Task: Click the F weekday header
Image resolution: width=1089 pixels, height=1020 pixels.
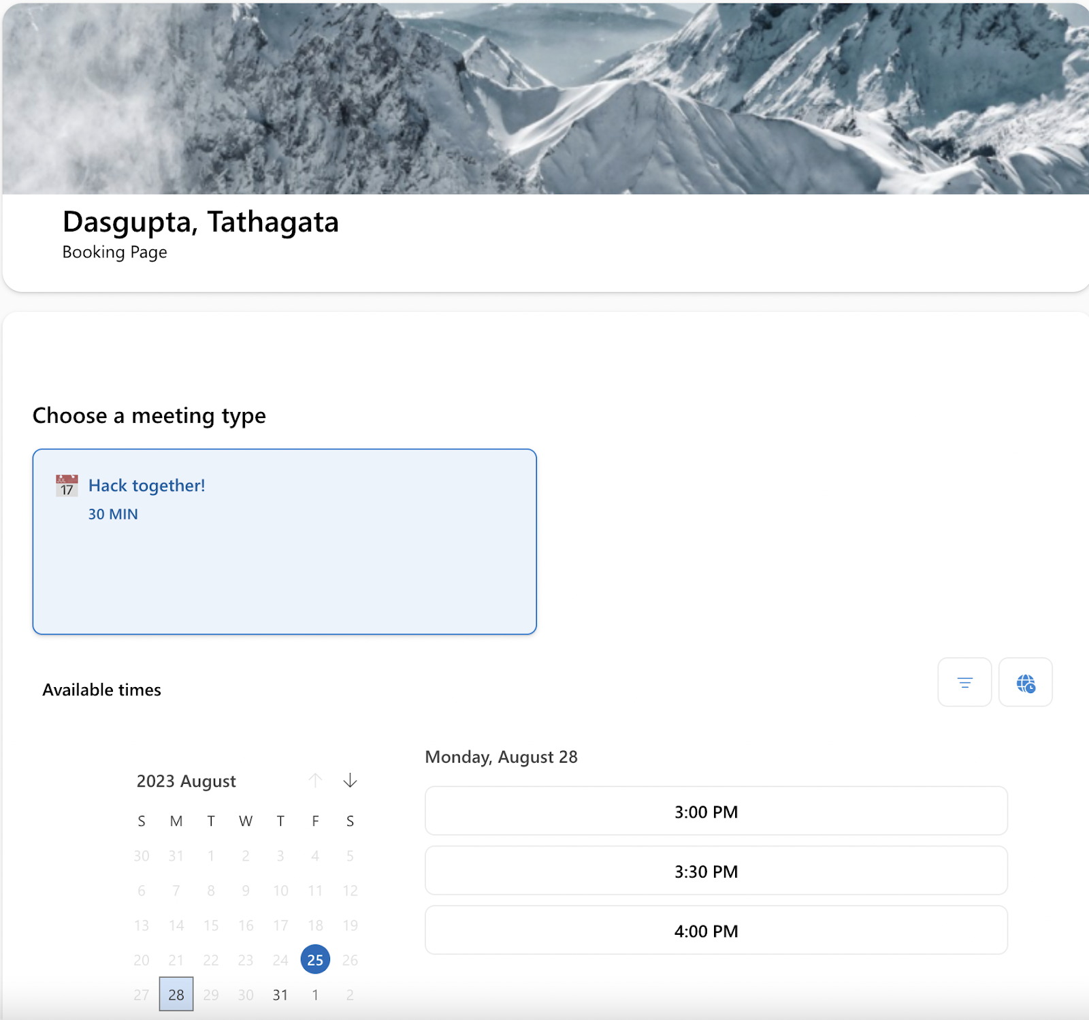Action: pyautogui.click(x=315, y=821)
